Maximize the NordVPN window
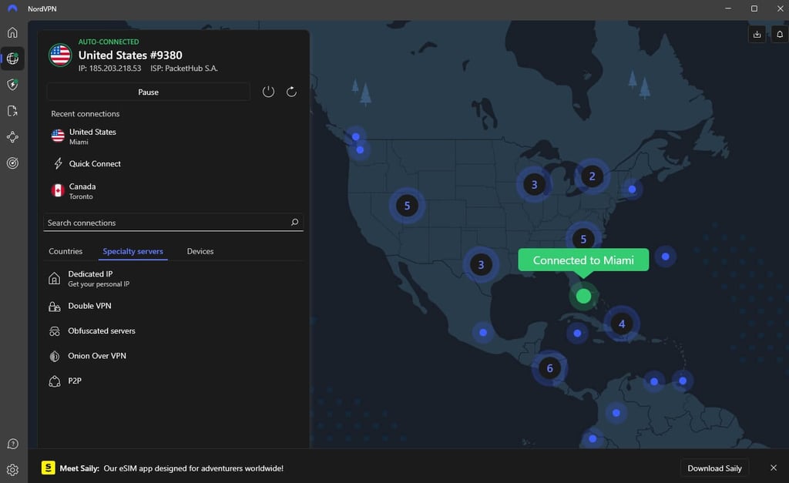This screenshot has width=789, height=483. (x=754, y=8)
